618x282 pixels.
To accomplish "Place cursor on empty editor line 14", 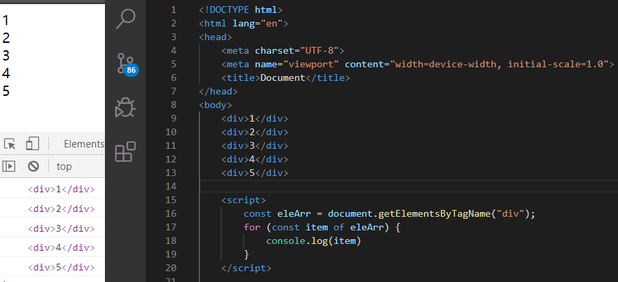I will pyautogui.click(x=409, y=186).
